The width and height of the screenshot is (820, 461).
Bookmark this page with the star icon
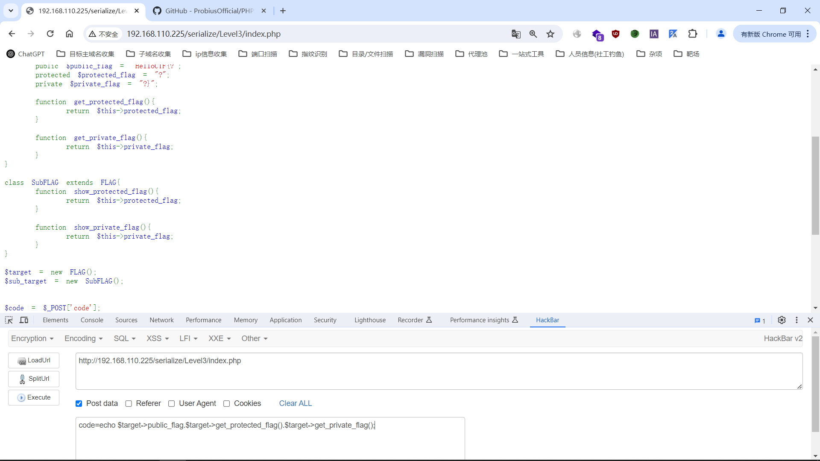pyautogui.click(x=551, y=34)
